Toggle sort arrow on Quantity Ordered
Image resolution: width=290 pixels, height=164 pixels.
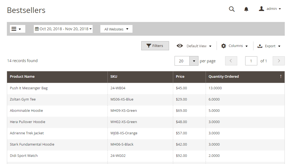point(281,77)
